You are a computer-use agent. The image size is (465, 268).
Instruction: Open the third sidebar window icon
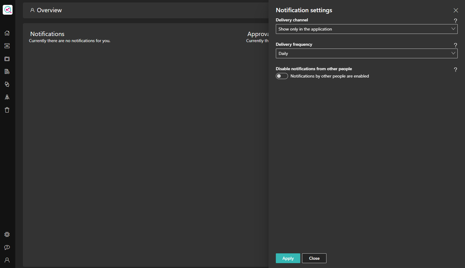[7, 59]
